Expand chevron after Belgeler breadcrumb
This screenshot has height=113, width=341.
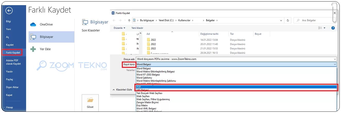[x=217, y=20]
